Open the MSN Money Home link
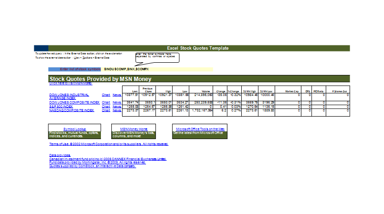Viewport: 384px width, 214px height. click(x=133, y=129)
